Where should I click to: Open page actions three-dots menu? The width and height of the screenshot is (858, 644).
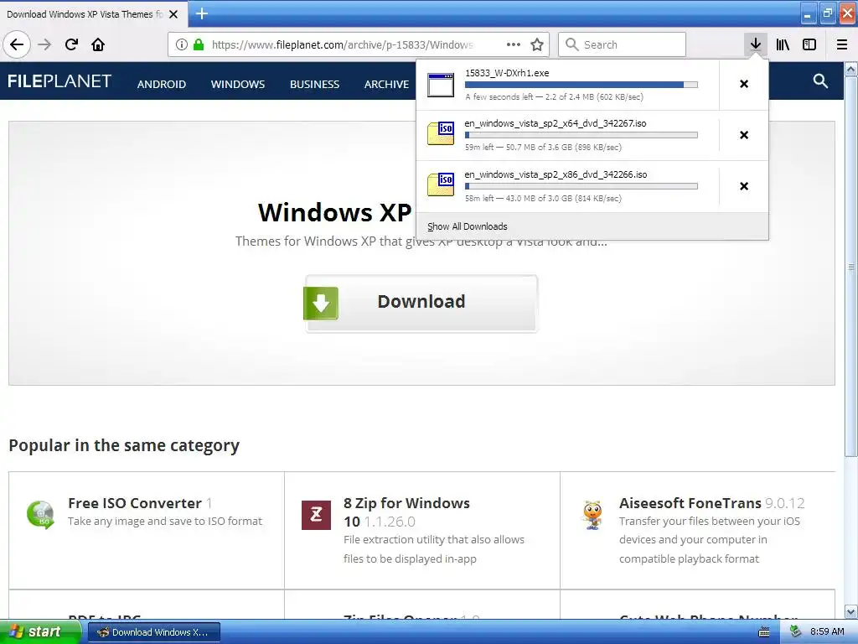(514, 44)
